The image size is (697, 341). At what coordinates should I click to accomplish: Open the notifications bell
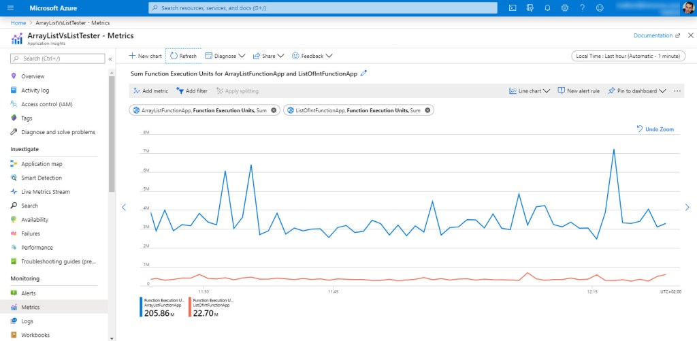pos(547,8)
